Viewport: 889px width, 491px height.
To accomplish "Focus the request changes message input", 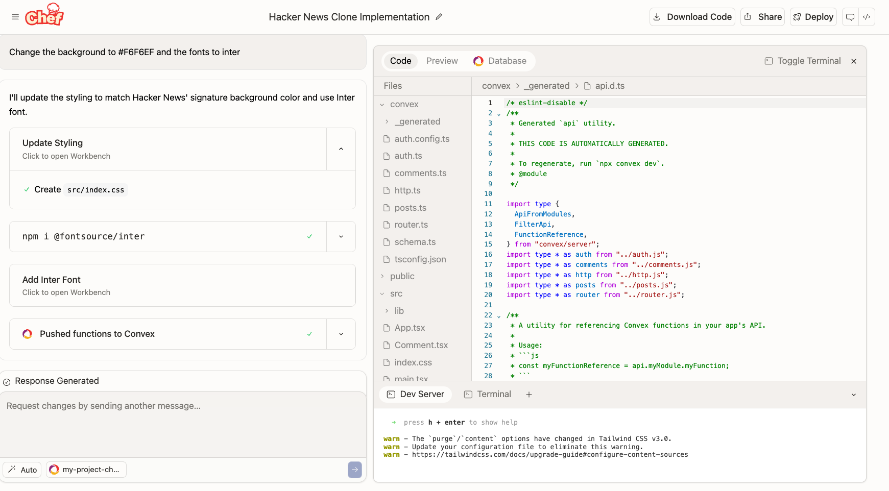I will [x=183, y=424].
